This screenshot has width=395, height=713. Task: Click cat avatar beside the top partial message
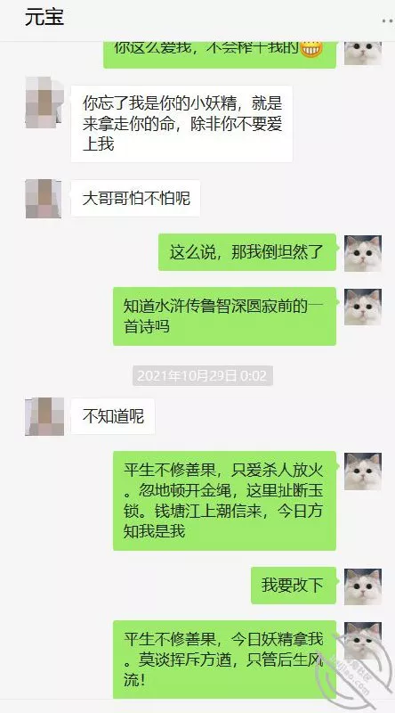coord(362,53)
